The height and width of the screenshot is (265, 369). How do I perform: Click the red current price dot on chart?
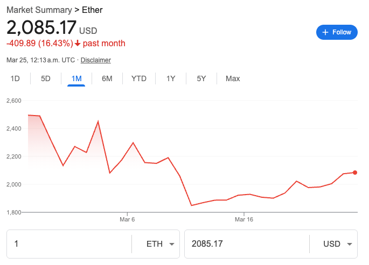pos(355,173)
